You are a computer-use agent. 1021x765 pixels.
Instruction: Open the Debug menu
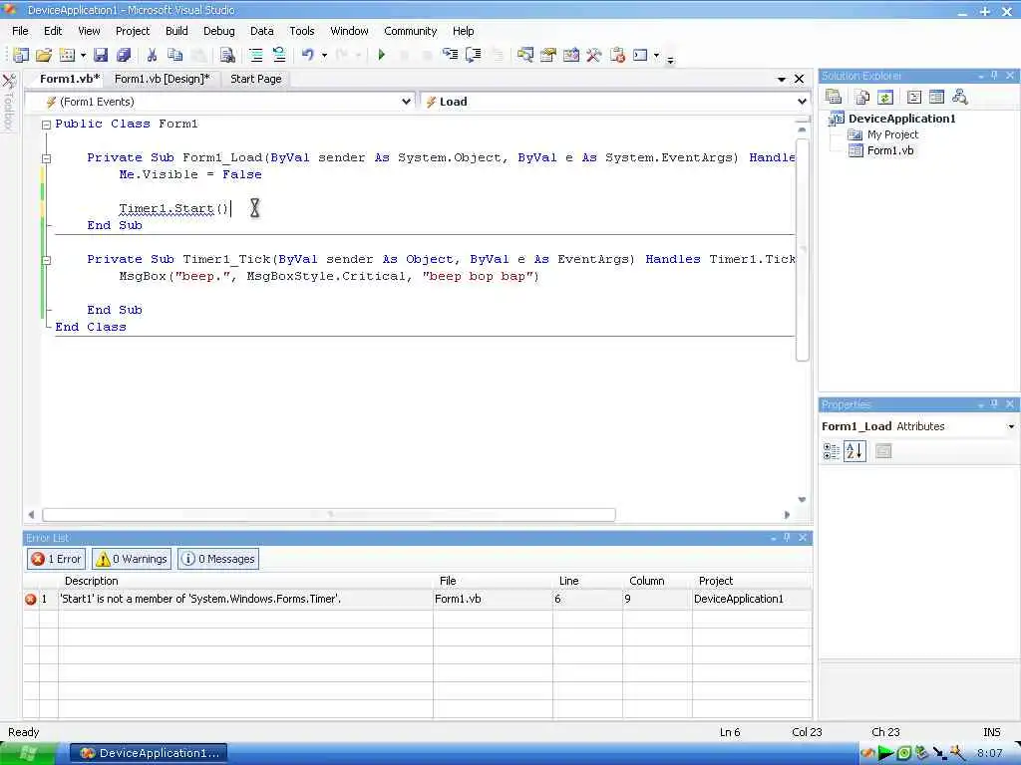pyautogui.click(x=218, y=31)
